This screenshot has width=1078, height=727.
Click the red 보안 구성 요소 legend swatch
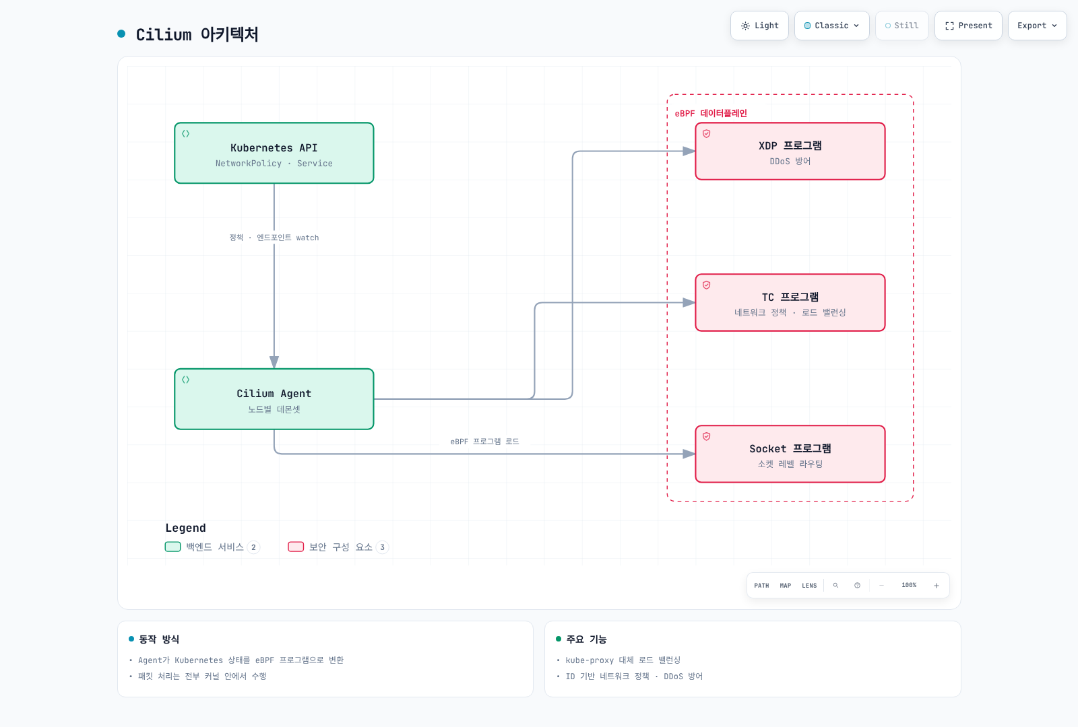click(x=296, y=547)
